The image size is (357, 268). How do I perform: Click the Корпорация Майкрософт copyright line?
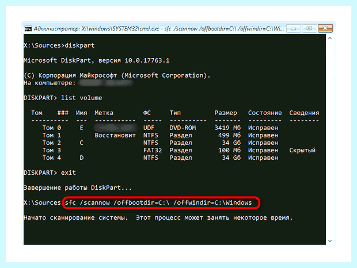117,75
